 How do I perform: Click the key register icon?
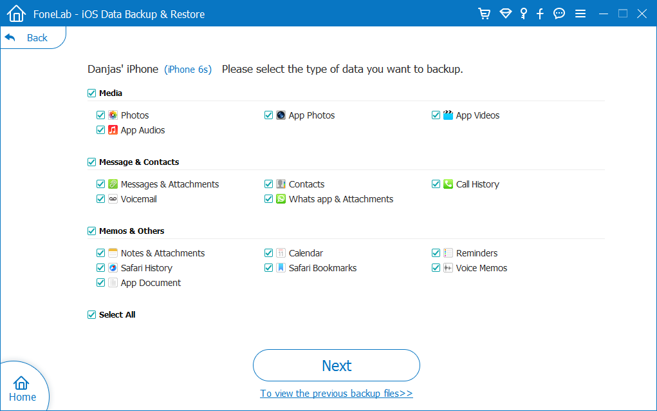tap(523, 14)
